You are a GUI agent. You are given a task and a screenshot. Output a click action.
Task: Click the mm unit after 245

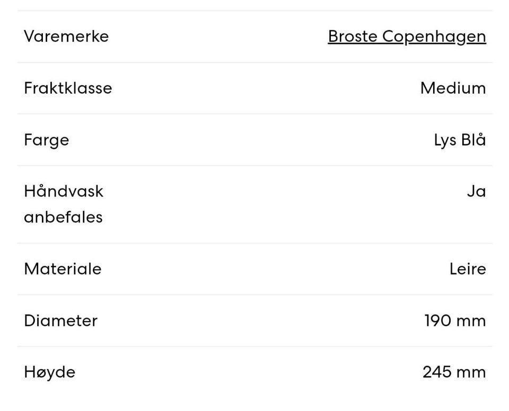471,372
